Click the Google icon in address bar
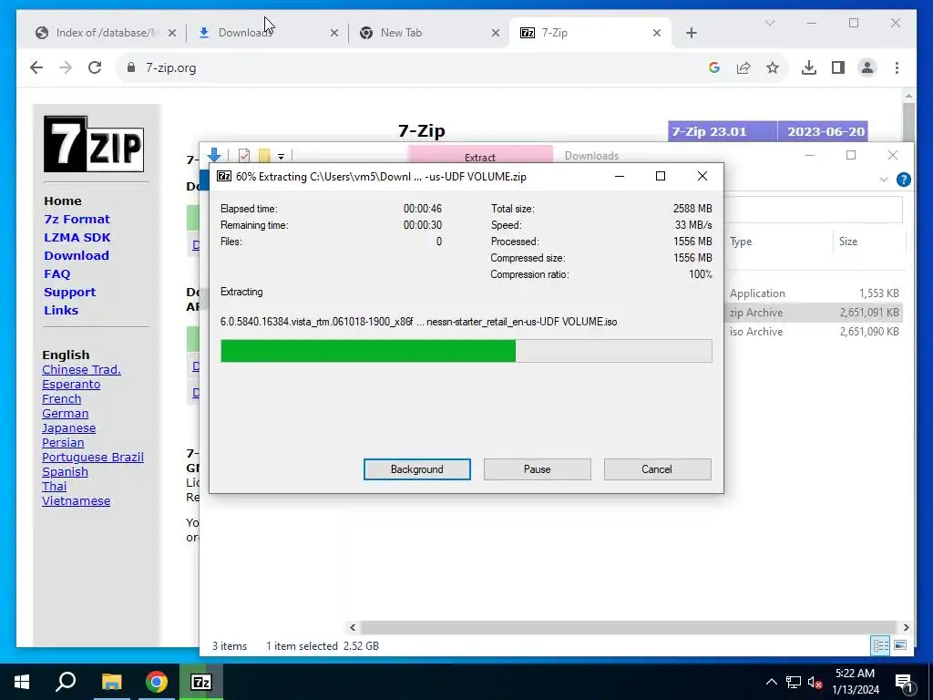Screen dimensions: 933x700 click(714, 67)
